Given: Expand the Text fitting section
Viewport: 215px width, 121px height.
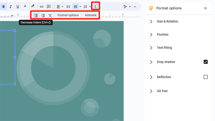Looking at the screenshot, I should [x=151, y=48].
